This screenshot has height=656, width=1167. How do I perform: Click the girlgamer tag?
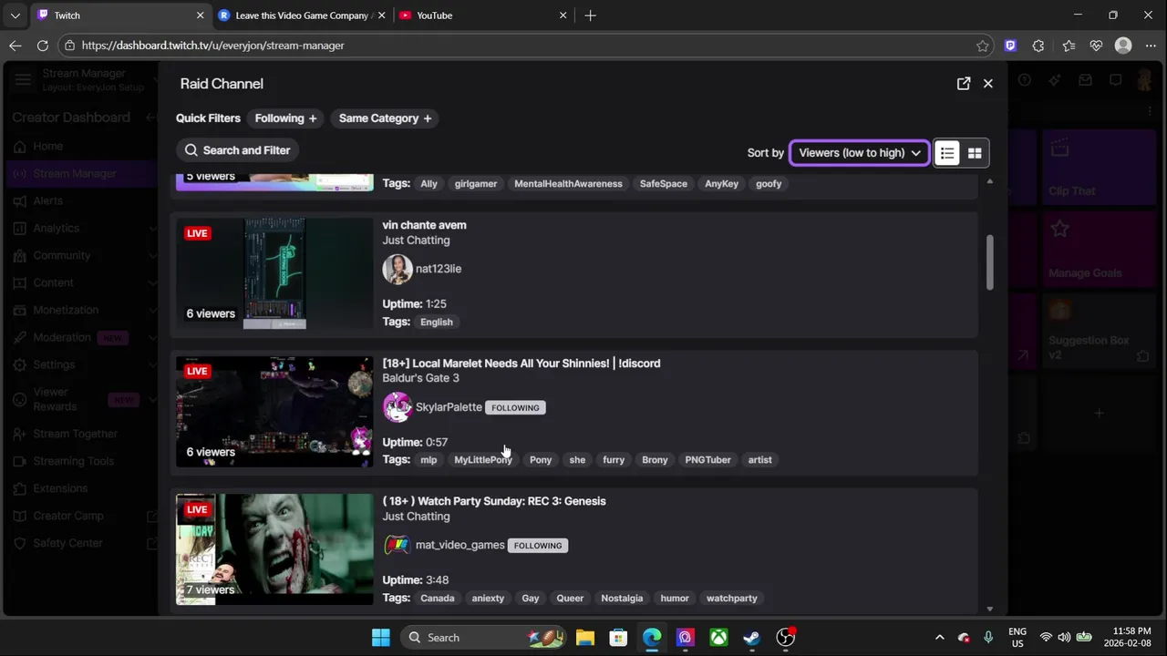click(x=476, y=184)
